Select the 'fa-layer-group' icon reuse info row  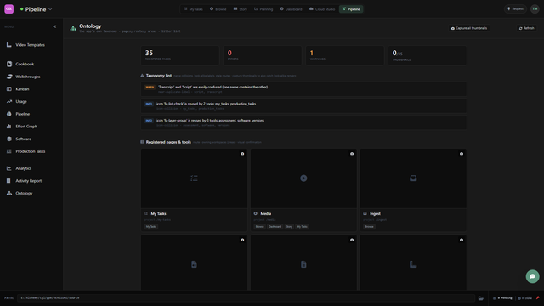(303, 122)
